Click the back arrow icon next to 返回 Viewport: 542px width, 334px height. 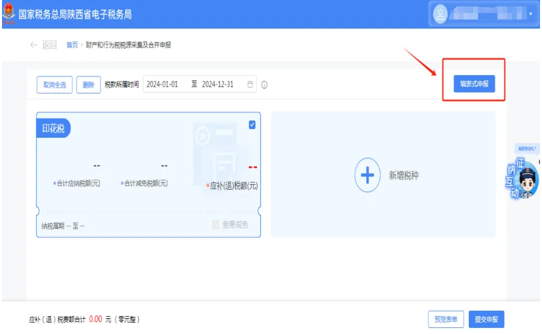[34, 45]
